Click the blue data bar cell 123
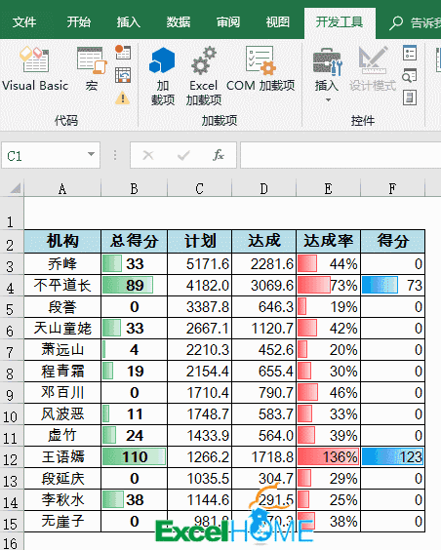Screen dimensions: 441x550 pos(392,457)
